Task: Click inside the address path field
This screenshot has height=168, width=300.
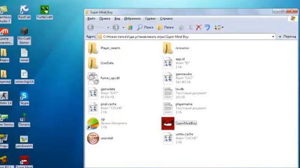Action: click(x=186, y=36)
